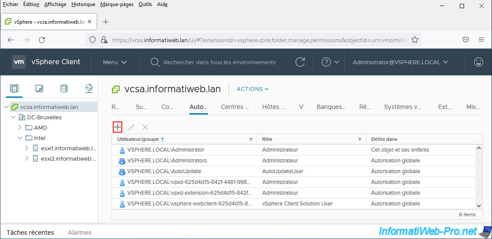The image size is (492, 239).
Task: Reload the page in browser
Action: pos(42,40)
